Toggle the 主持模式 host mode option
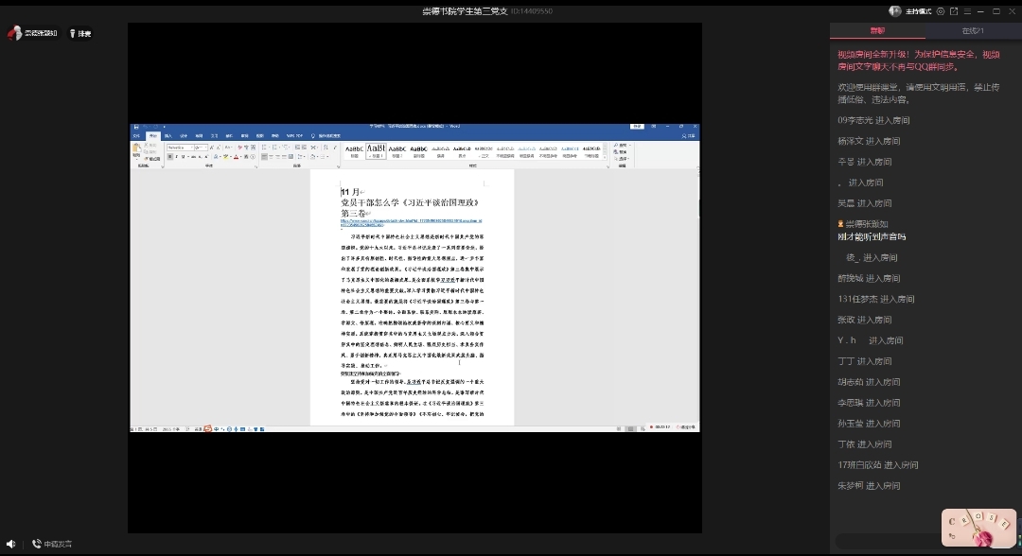 point(919,11)
